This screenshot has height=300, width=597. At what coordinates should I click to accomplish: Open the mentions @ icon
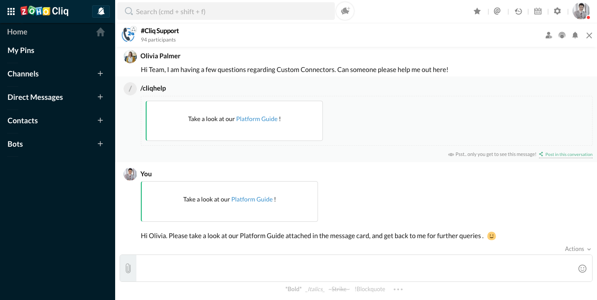497,11
